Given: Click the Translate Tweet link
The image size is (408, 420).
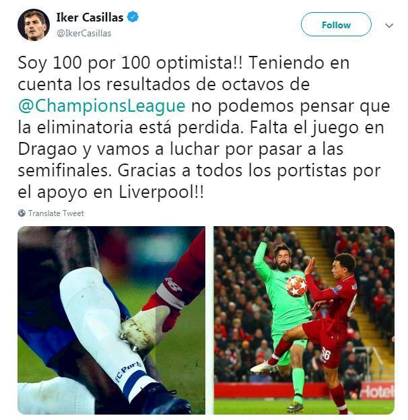Looking at the screenshot, I should point(56,213).
